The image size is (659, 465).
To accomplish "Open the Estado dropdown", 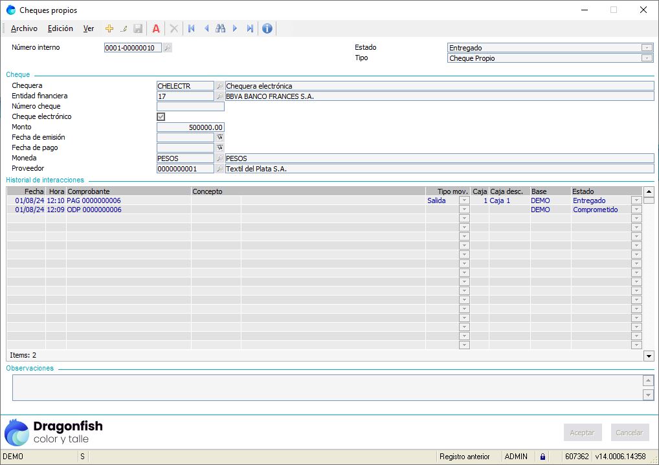I will [x=647, y=48].
